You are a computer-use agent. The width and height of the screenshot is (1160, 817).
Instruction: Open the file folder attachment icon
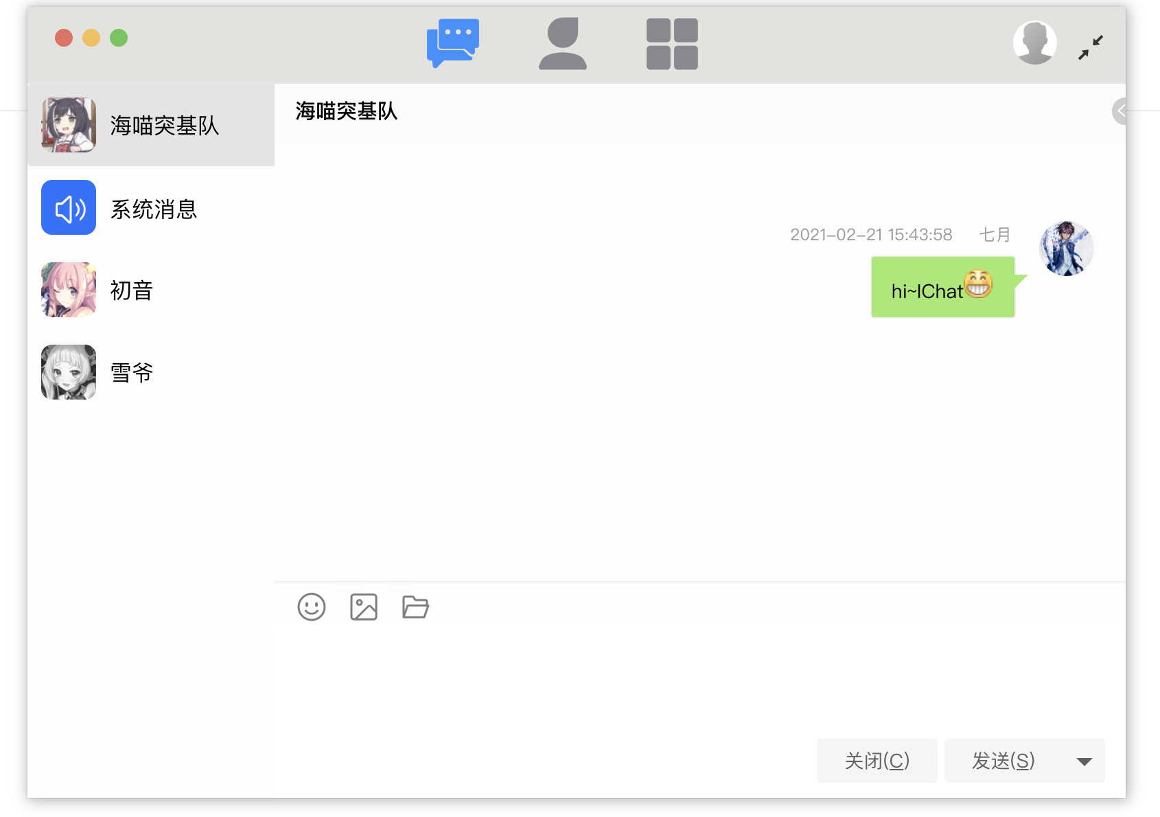(x=415, y=607)
